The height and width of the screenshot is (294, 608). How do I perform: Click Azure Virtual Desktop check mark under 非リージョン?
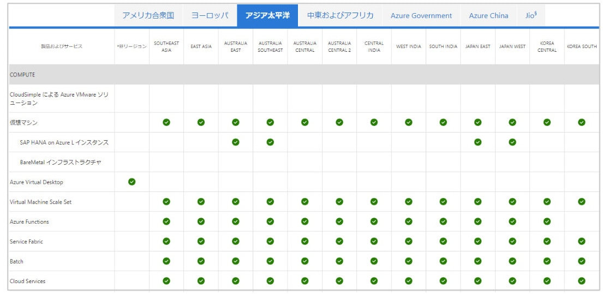point(132,182)
